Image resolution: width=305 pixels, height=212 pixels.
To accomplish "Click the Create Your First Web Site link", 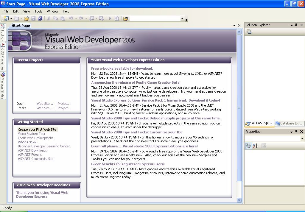I will pos(37,130).
